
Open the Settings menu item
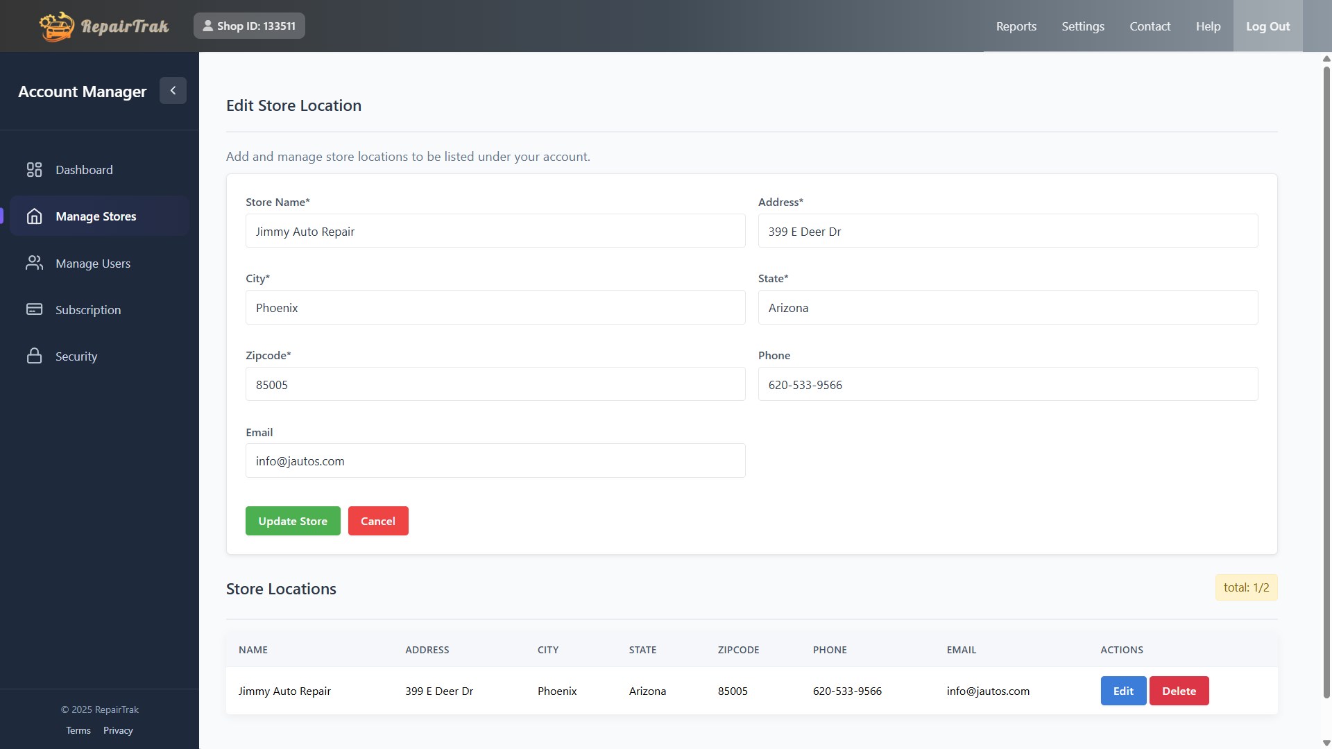click(1083, 26)
